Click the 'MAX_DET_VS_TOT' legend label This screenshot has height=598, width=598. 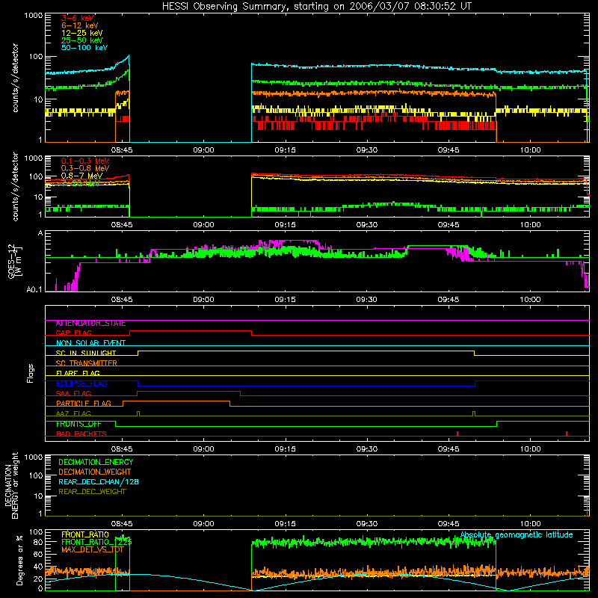(92, 549)
